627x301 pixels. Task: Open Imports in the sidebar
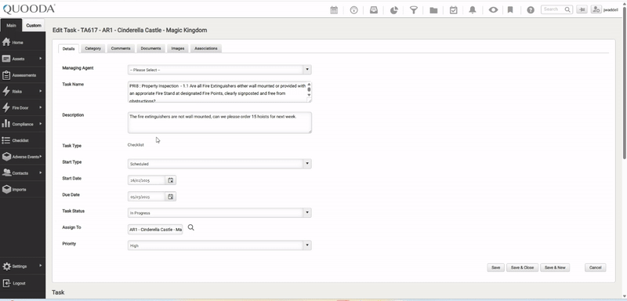click(23, 190)
